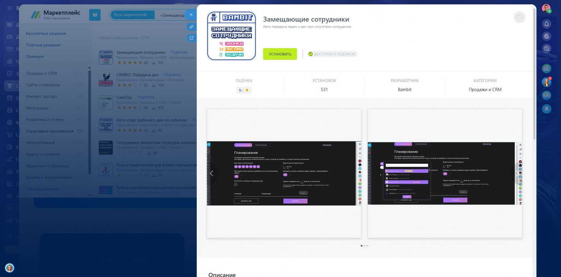Click the marketplace search input field
This screenshot has width=561, height=277.
[x=172, y=15]
